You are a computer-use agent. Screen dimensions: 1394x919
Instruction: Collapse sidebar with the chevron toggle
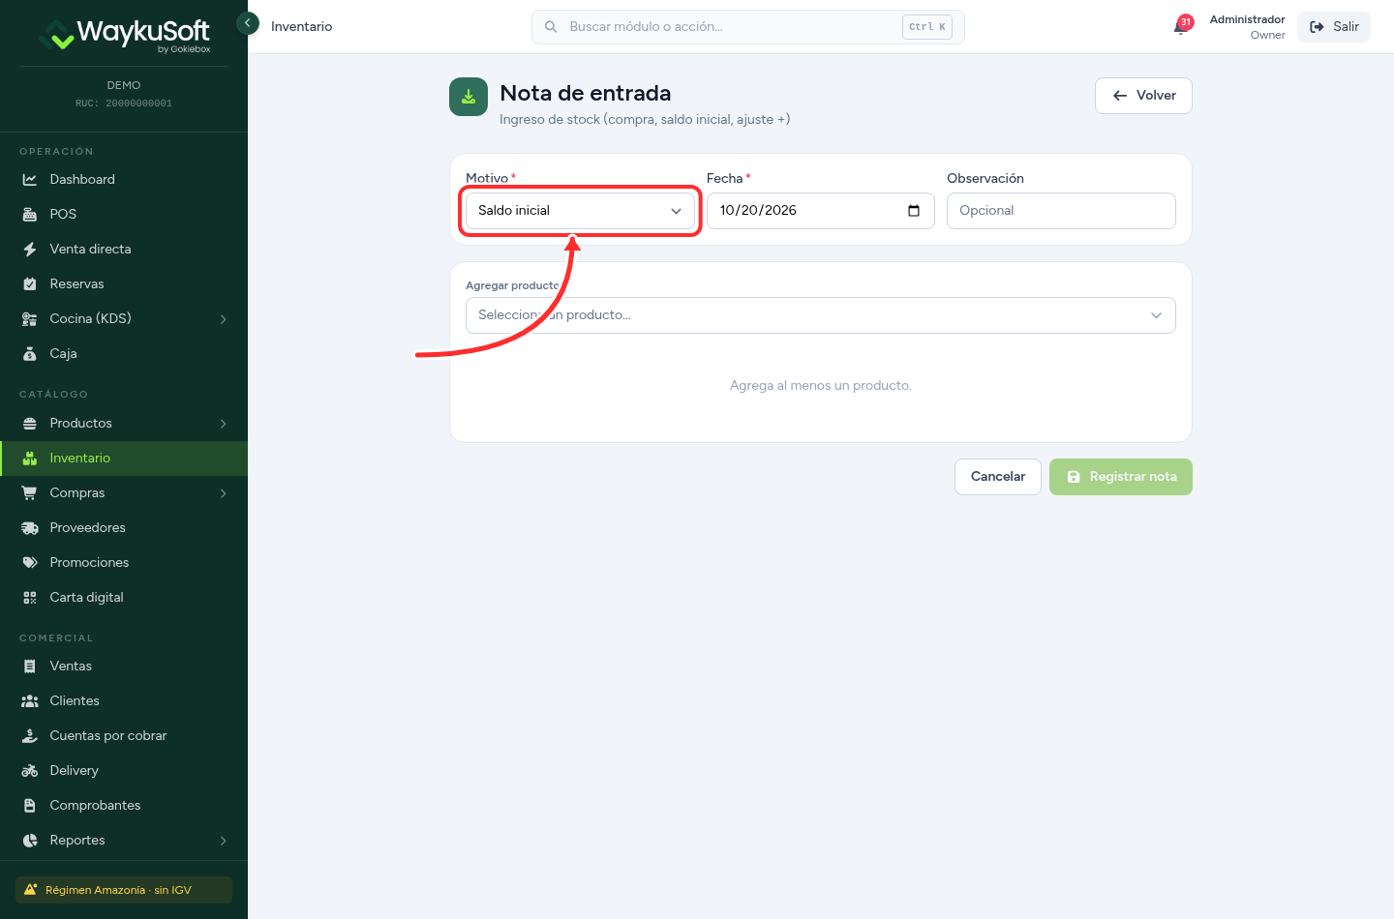(248, 22)
